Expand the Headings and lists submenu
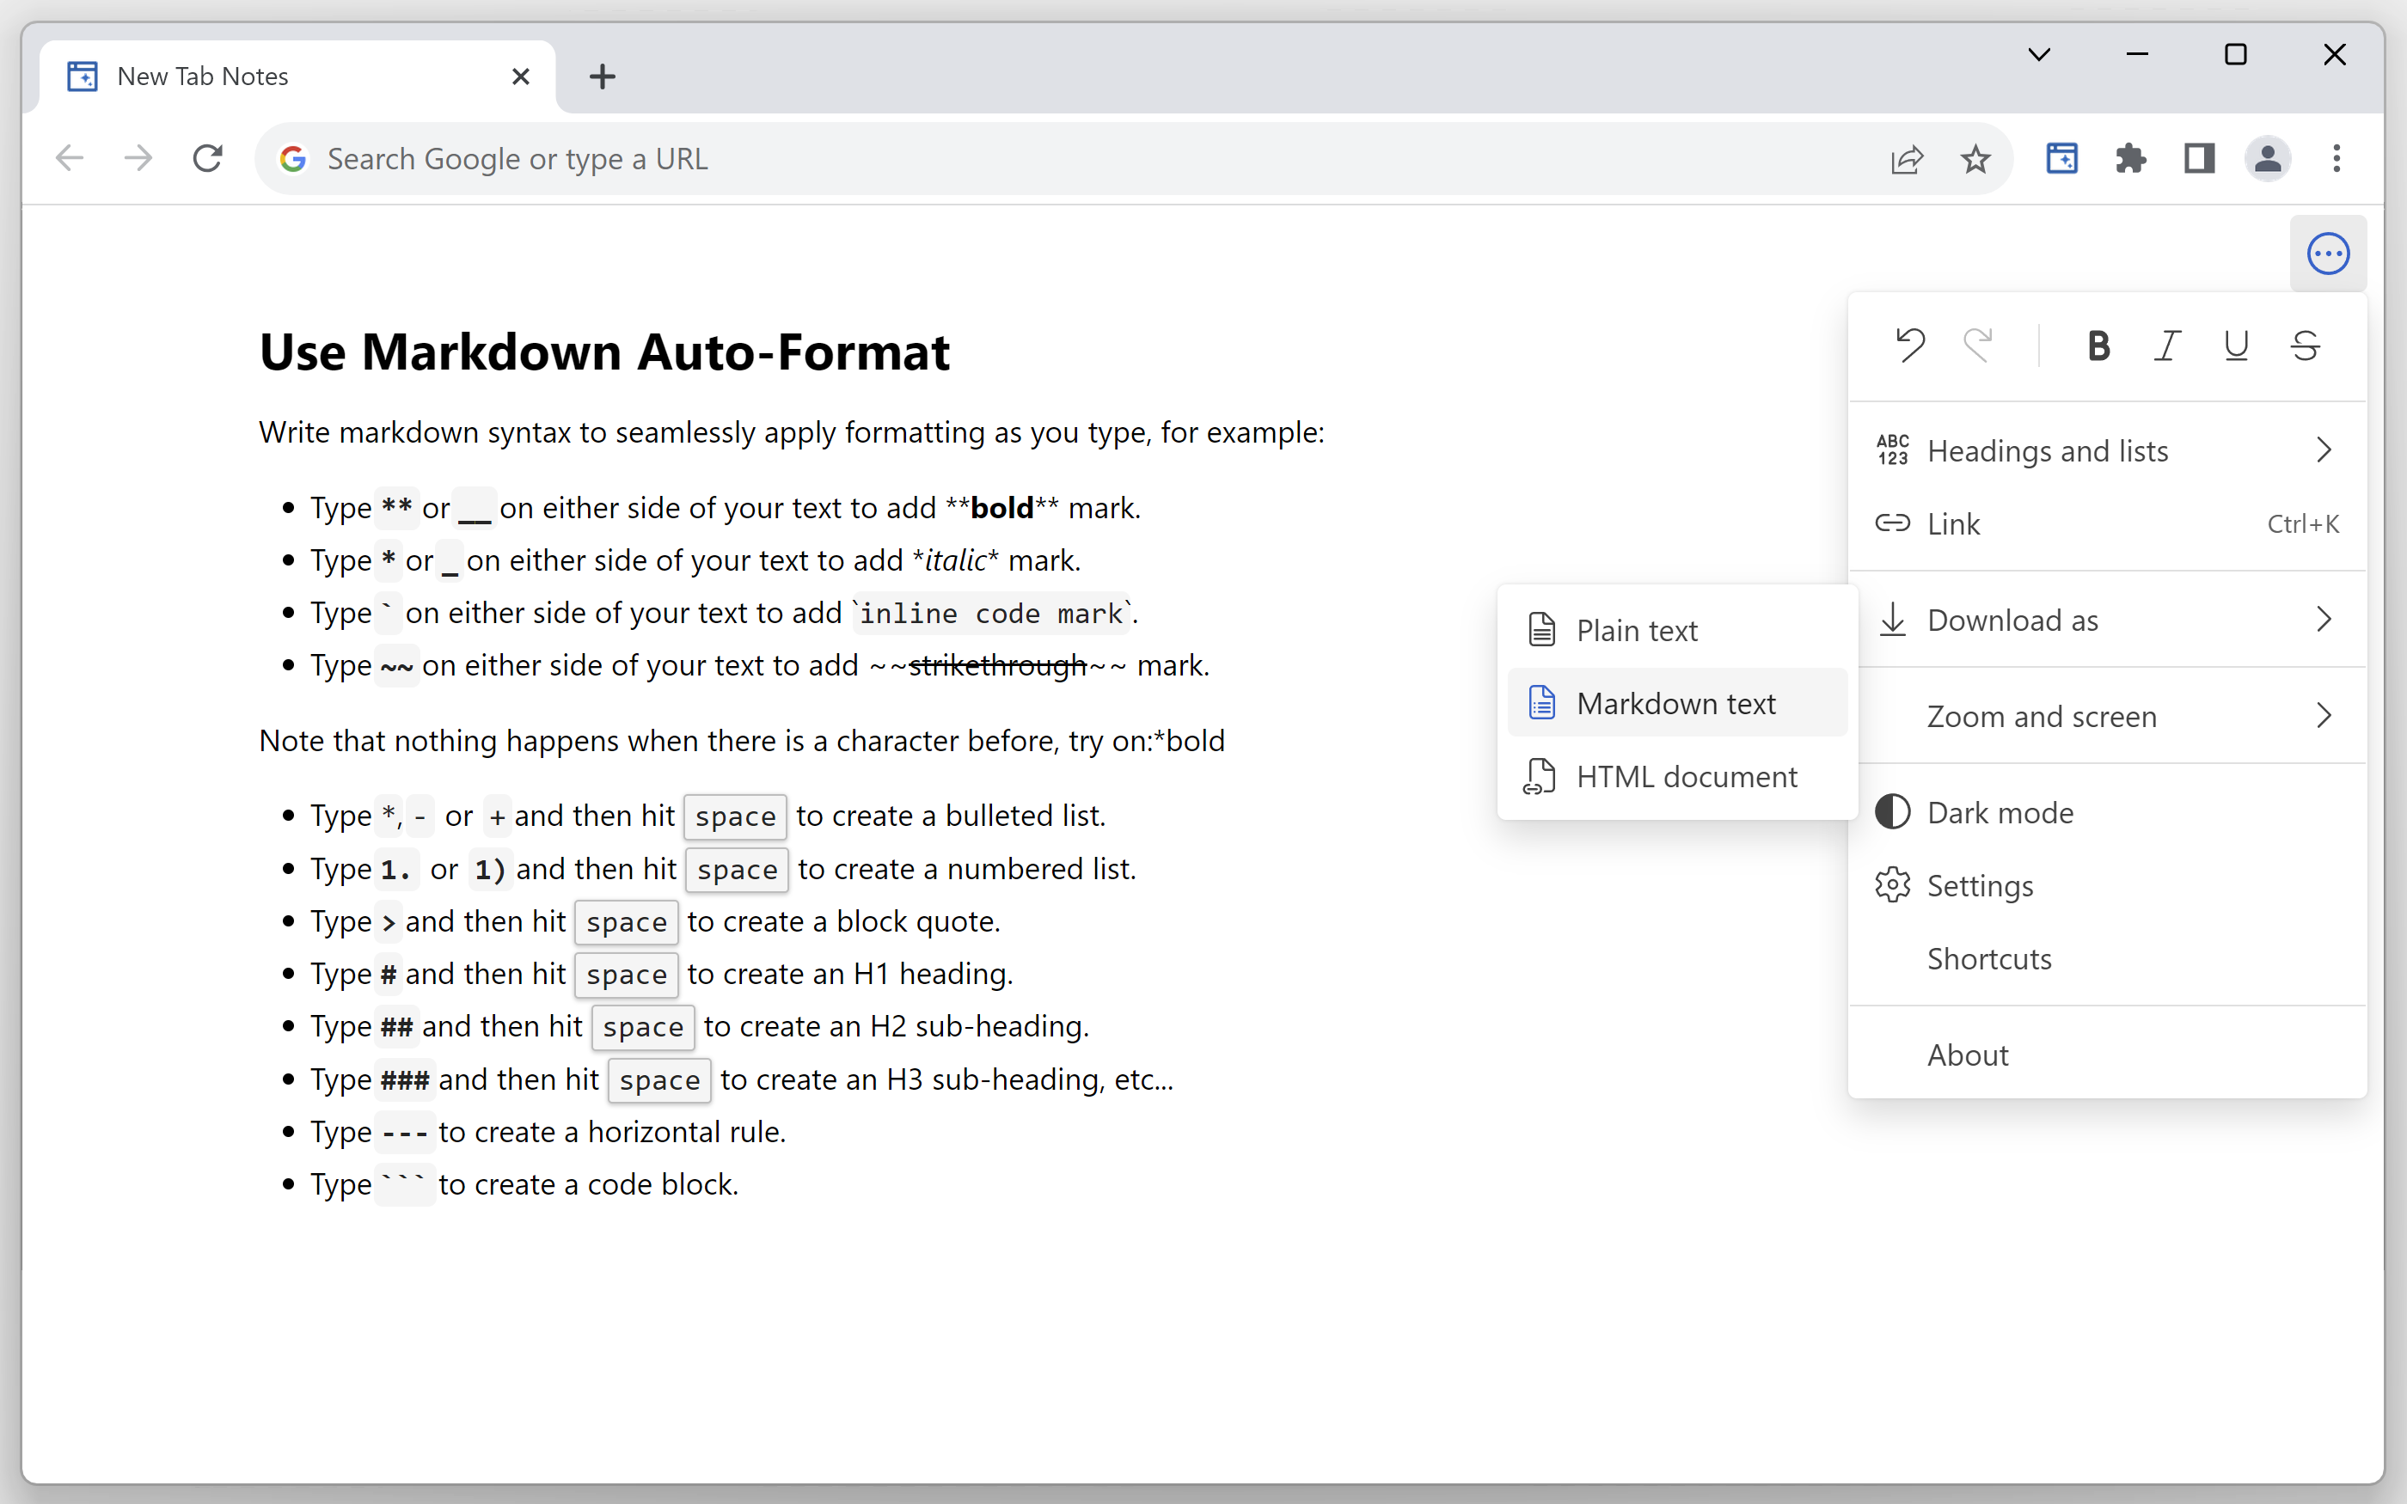 [2107, 450]
